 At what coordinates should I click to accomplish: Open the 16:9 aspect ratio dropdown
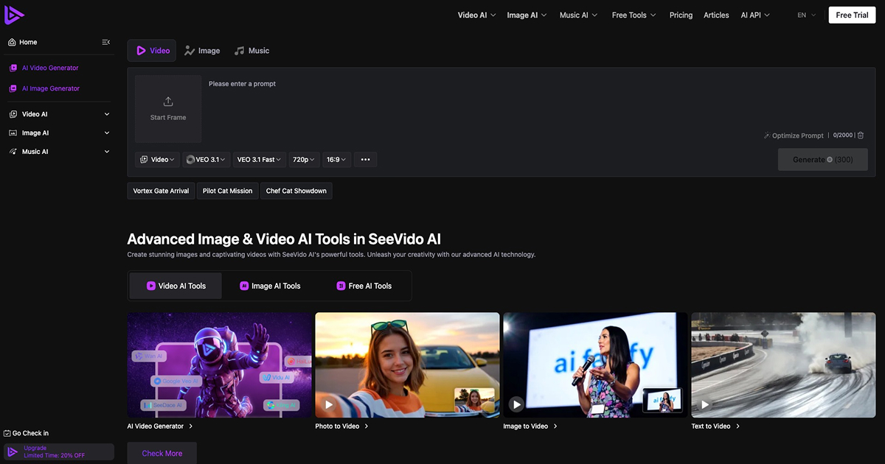tap(337, 159)
